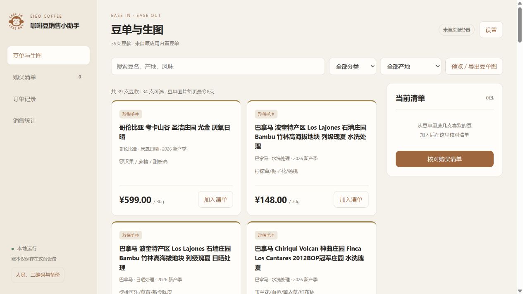523x294 pixels.
Task: Click the monkey logo of EIEO Coffee
Action: pos(16,21)
